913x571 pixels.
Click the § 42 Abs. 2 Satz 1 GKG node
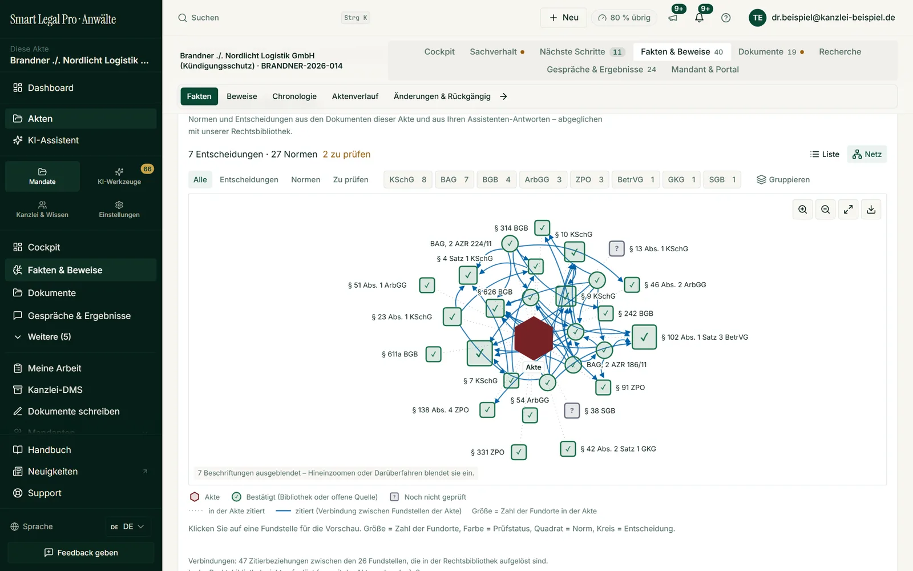(x=568, y=449)
